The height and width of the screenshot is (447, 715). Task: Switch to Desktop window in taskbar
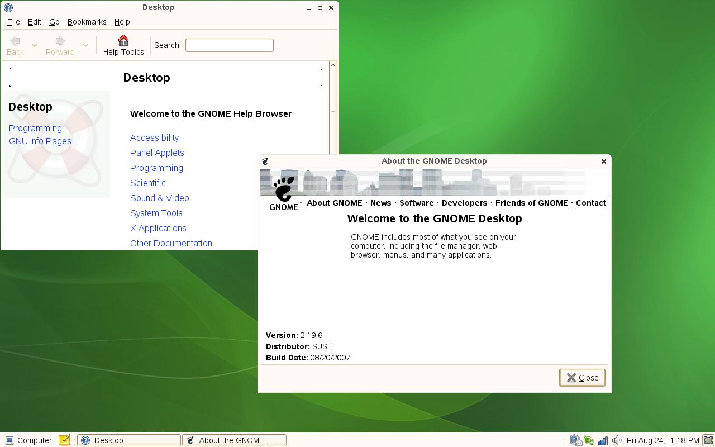click(x=129, y=440)
